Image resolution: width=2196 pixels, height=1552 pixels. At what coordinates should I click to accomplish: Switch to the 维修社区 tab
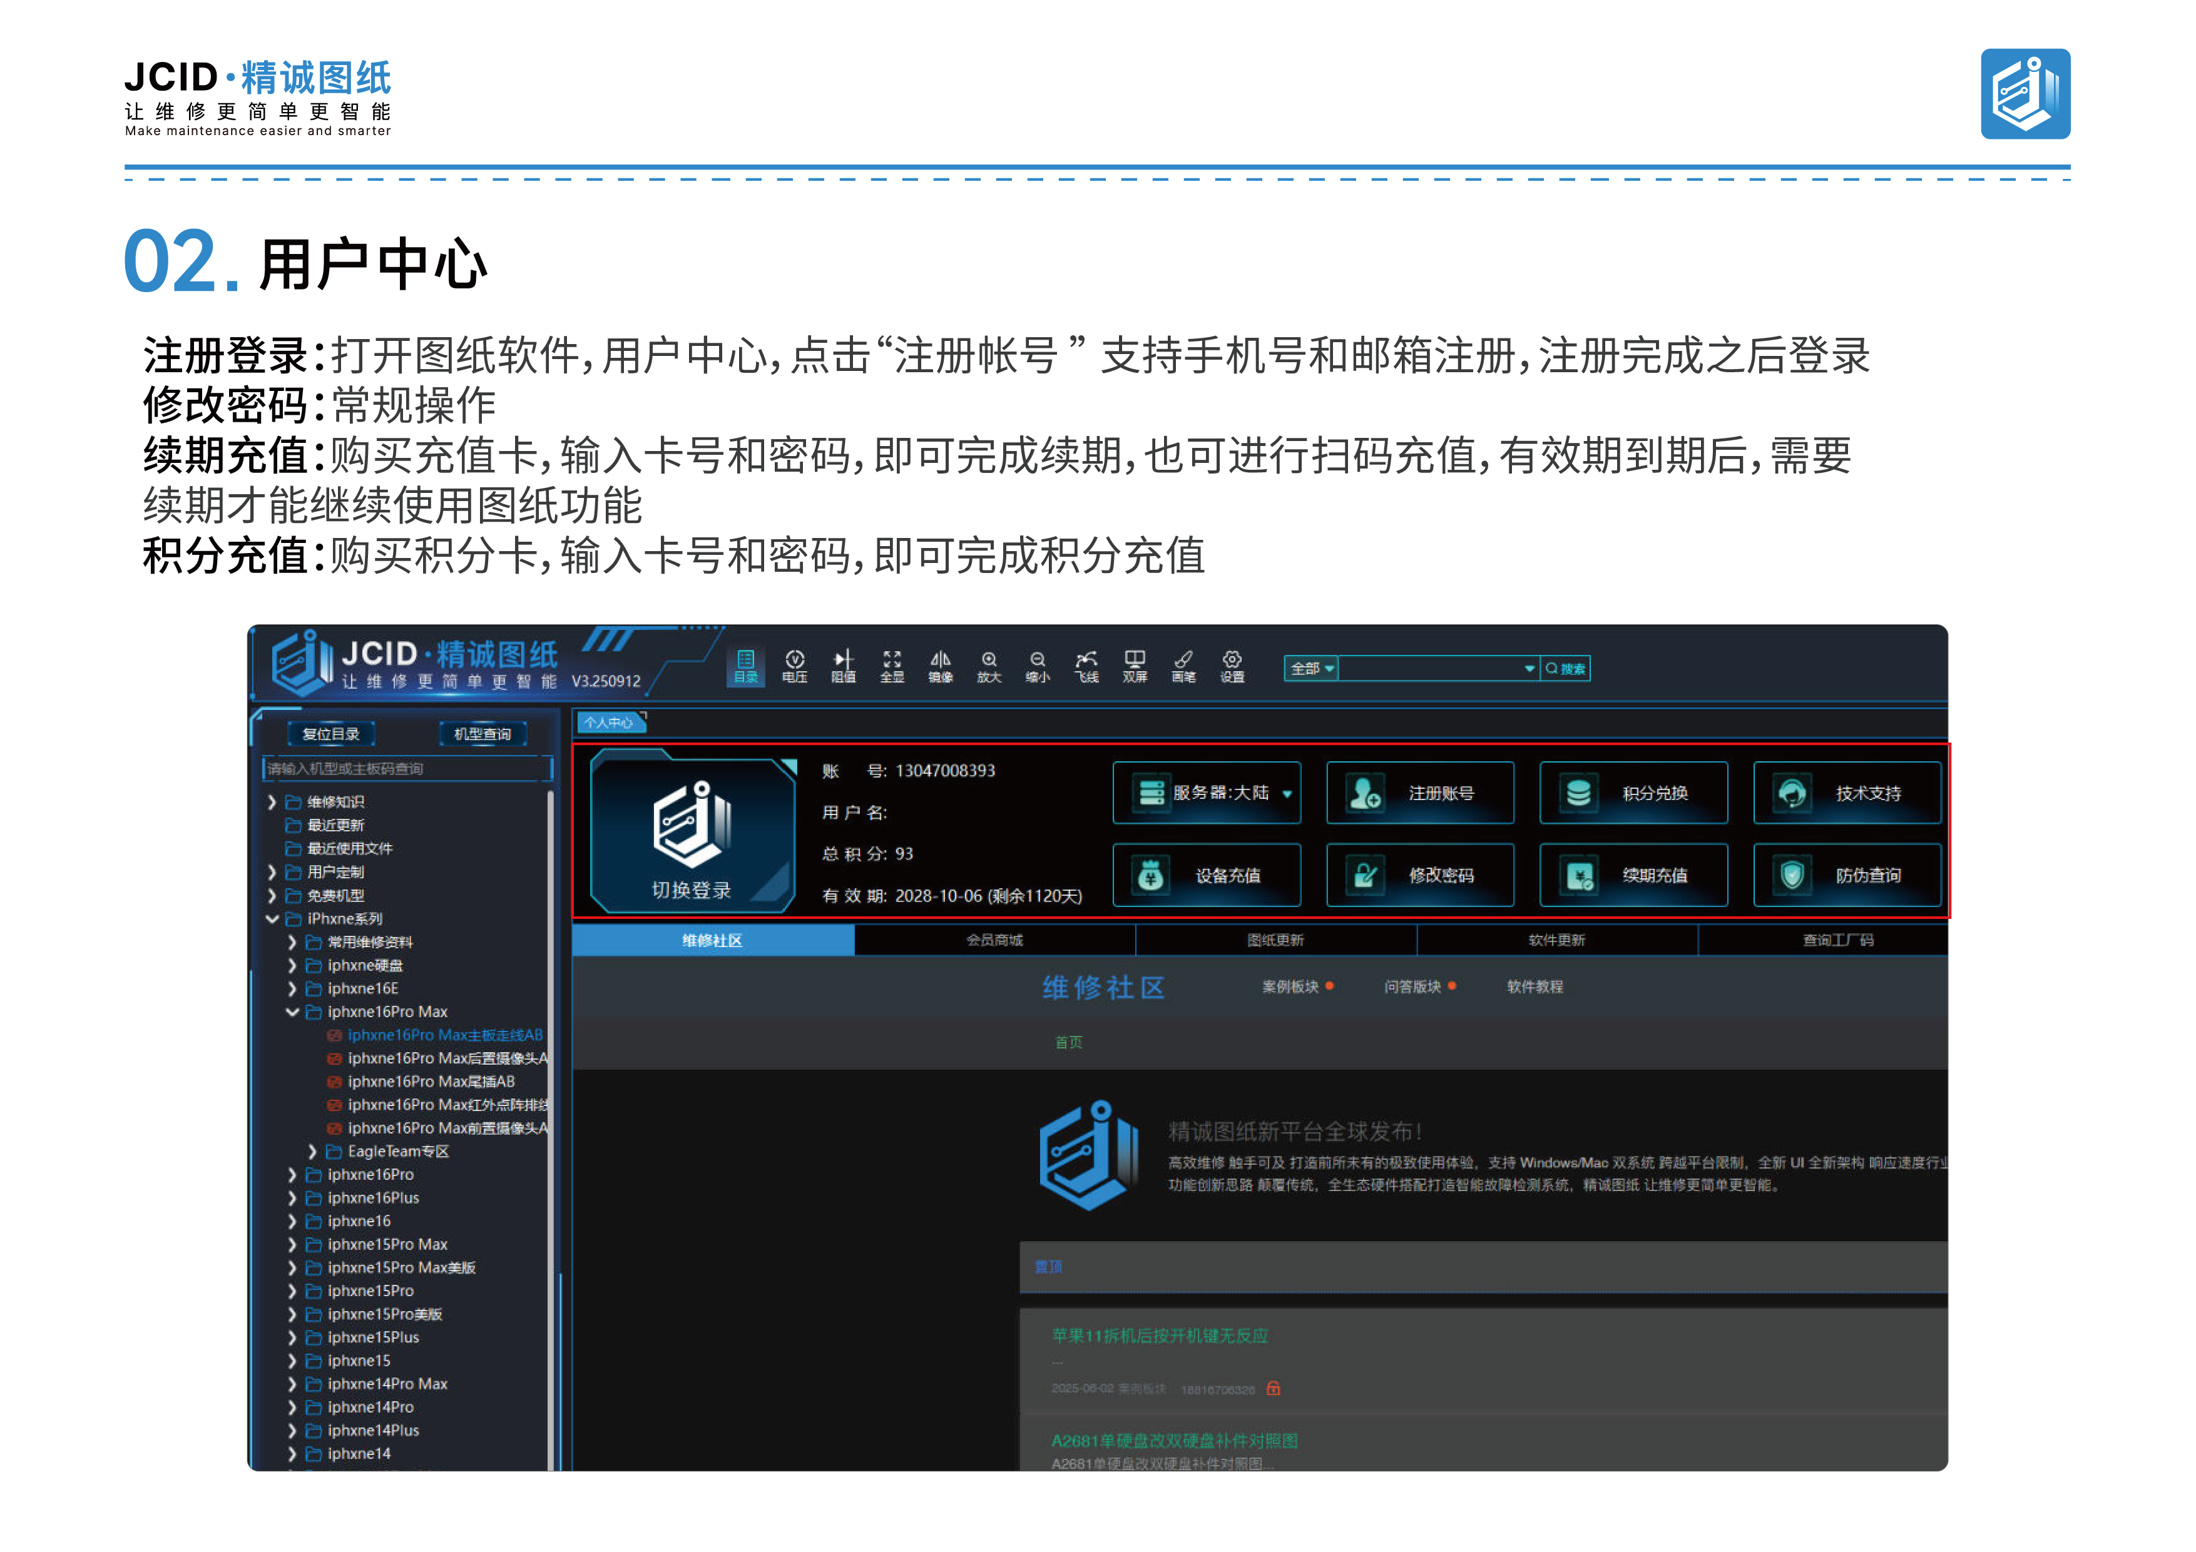(713, 940)
